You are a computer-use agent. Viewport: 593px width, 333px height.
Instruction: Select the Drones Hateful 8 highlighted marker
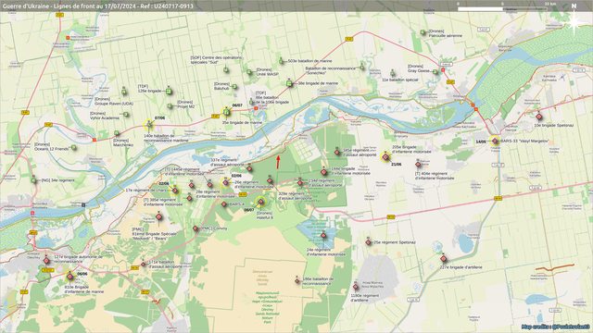click(261, 202)
